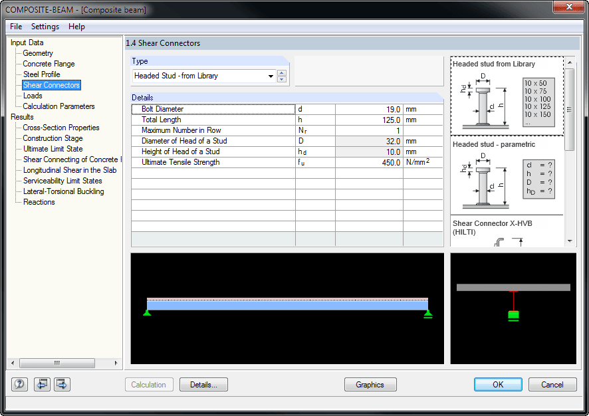Select Steel Profile tree item
This screenshot has height=416, width=589.
click(x=42, y=74)
